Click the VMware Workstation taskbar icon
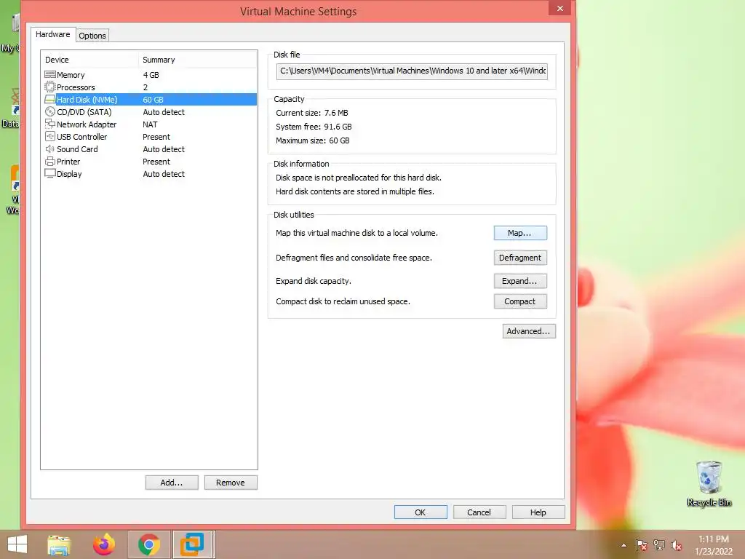 (x=192, y=544)
